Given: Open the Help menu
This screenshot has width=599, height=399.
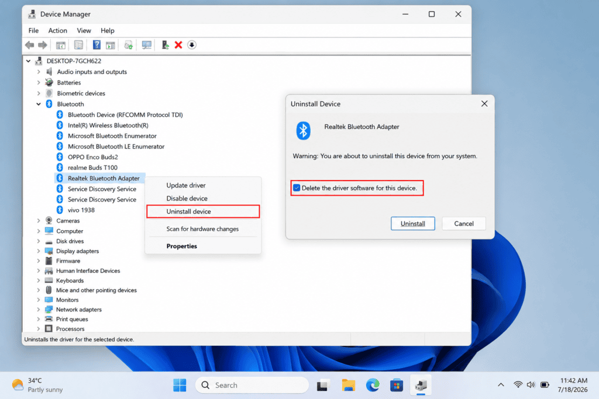Looking at the screenshot, I should point(108,30).
